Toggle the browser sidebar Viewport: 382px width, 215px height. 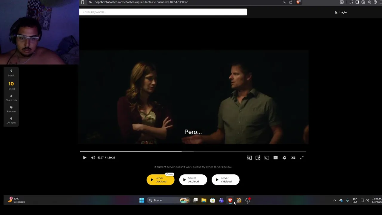click(357, 2)
